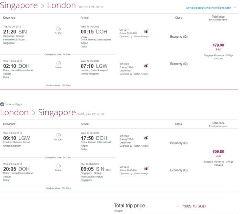Image resolution: width=240 pixels, height=214 pixels.
Task: Click the Inbound flight label
Action: (14, 104)
